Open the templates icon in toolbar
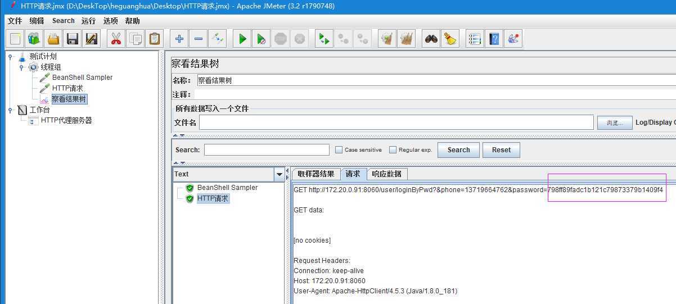 (34, 39)
